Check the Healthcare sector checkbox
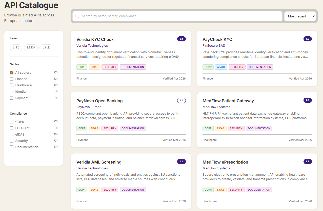The height and width of the screenshot is (211, 323). (x=11, y=85)
